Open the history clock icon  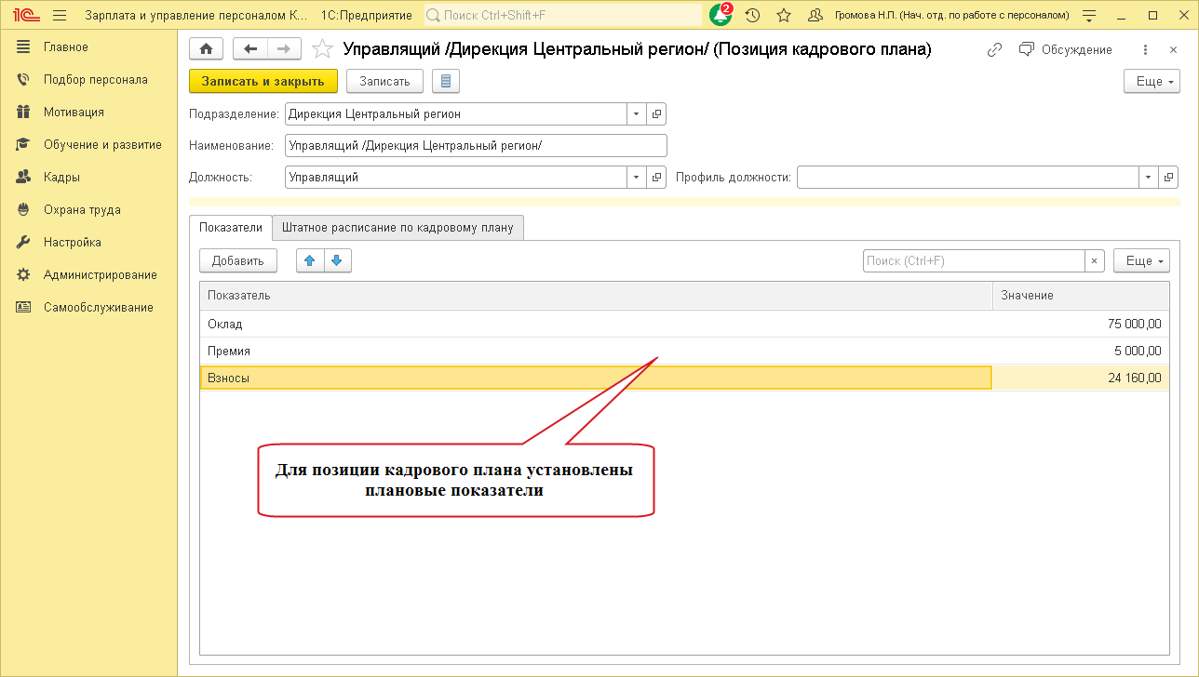click(x=753, y=16)
